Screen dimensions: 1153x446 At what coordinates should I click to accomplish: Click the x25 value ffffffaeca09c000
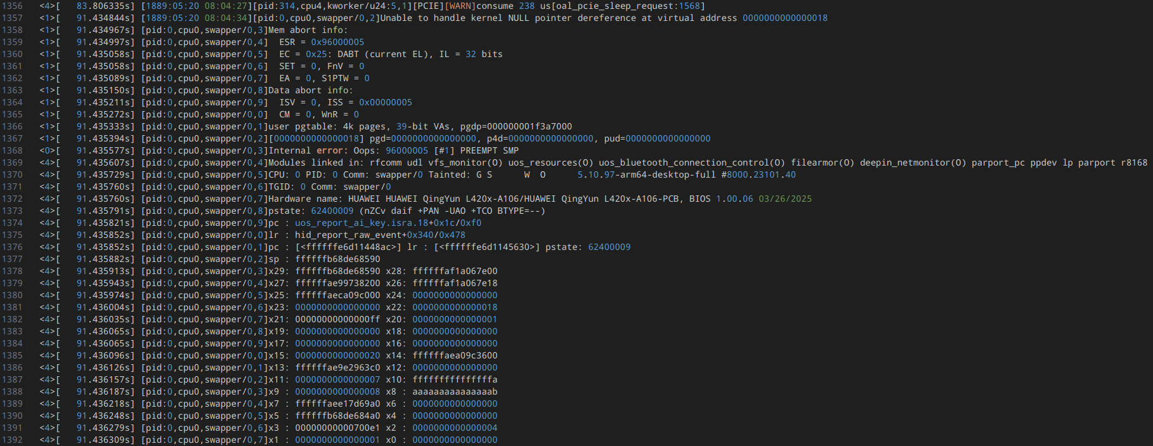(x=337, y=295)
